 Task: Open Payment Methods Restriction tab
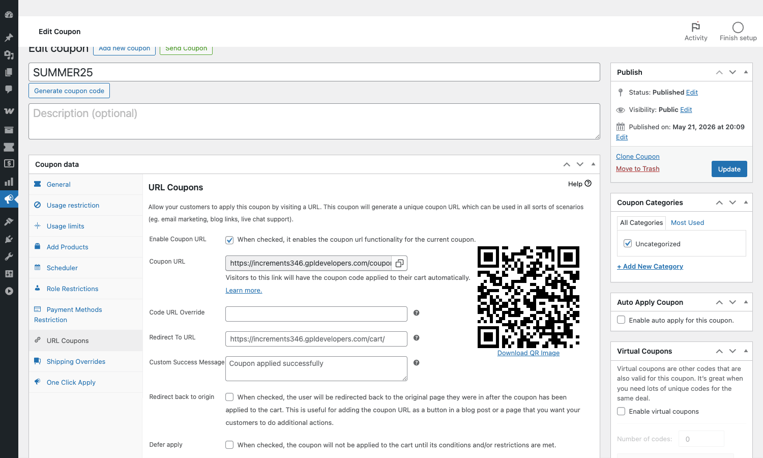coord(85,314)
